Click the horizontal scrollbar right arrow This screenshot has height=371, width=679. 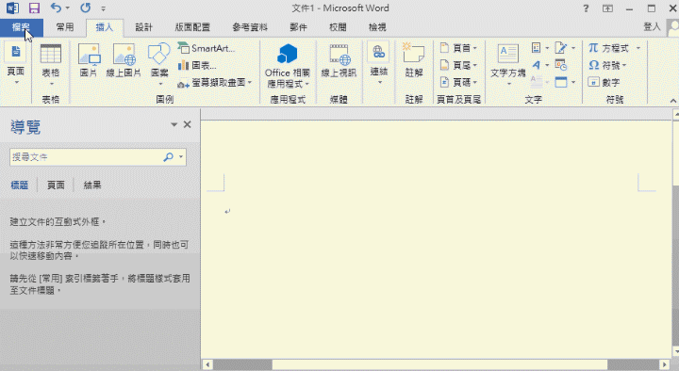coord(665,365)
